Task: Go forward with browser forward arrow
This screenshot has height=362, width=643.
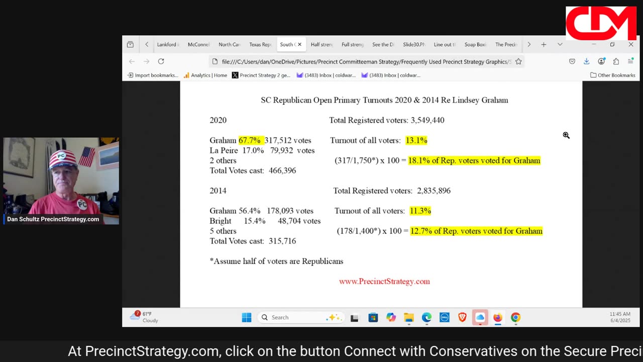Action: click(x=146, y=61)
